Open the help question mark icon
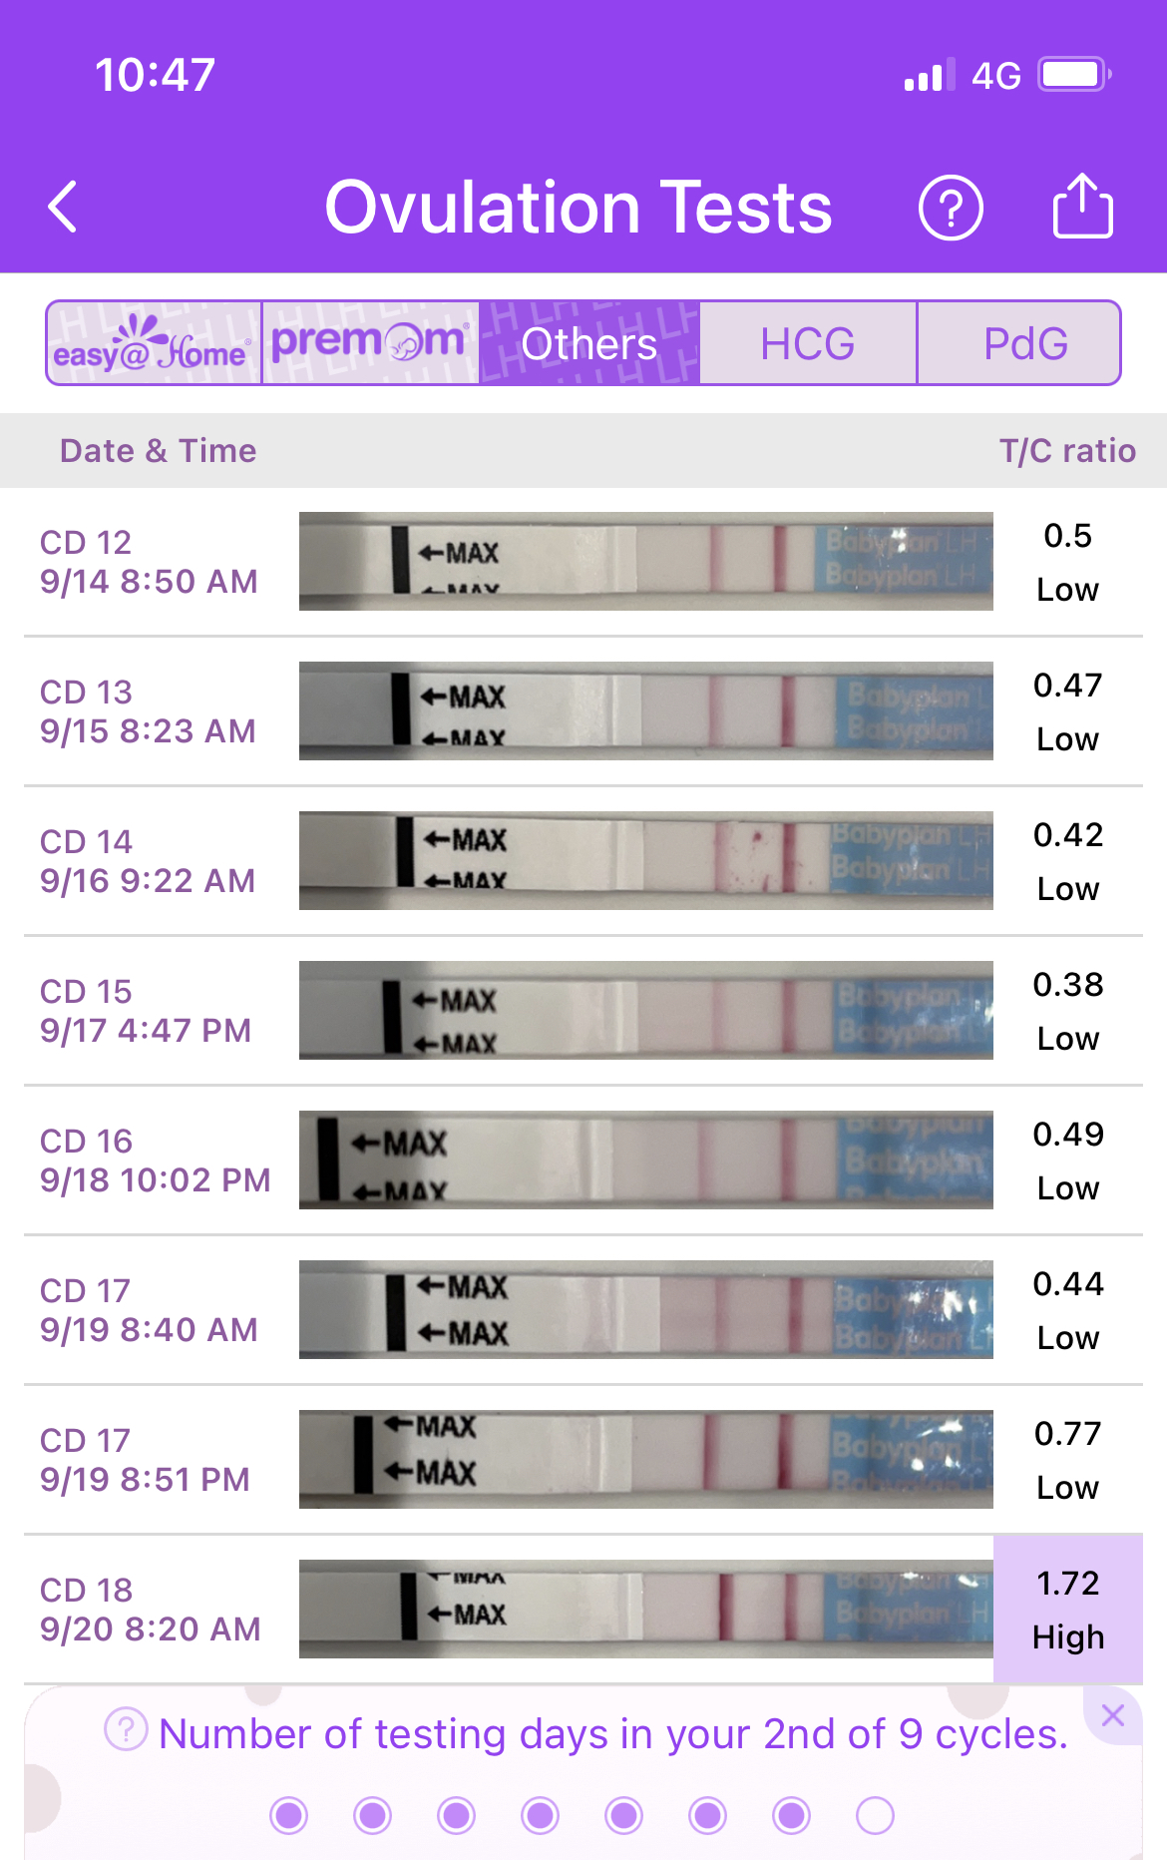 950,208
